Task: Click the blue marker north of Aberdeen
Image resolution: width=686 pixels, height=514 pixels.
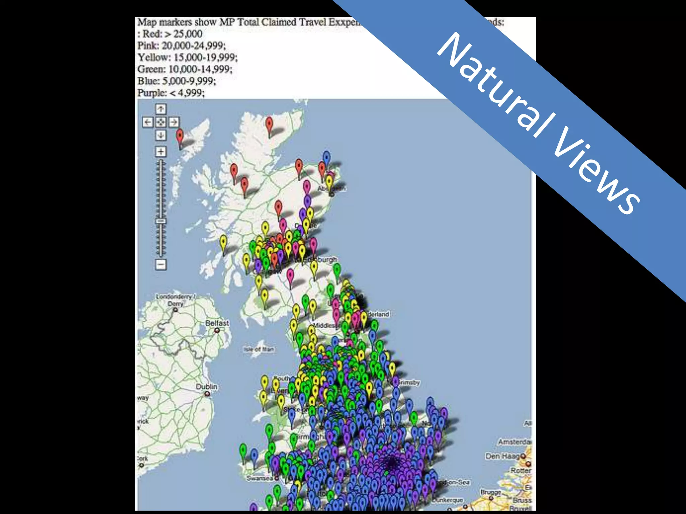Action: coord(326,157)
